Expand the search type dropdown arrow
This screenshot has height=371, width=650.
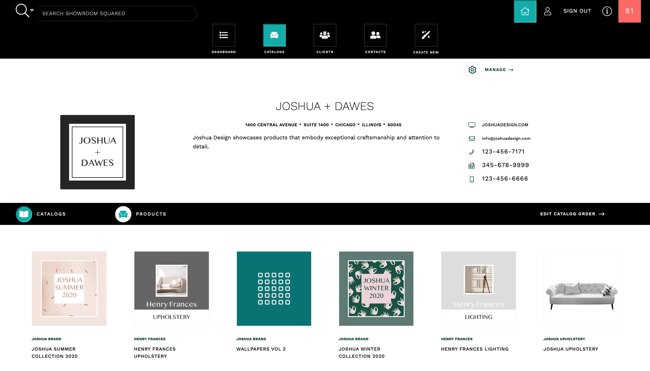point(32,10)
